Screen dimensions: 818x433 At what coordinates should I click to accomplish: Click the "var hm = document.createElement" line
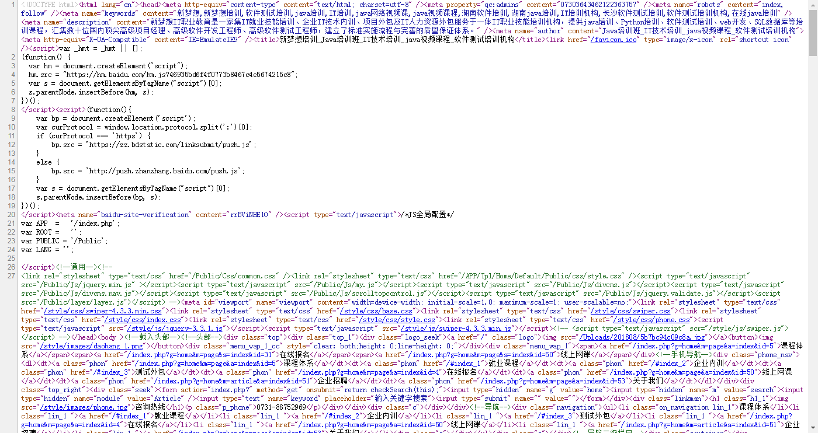108,66
